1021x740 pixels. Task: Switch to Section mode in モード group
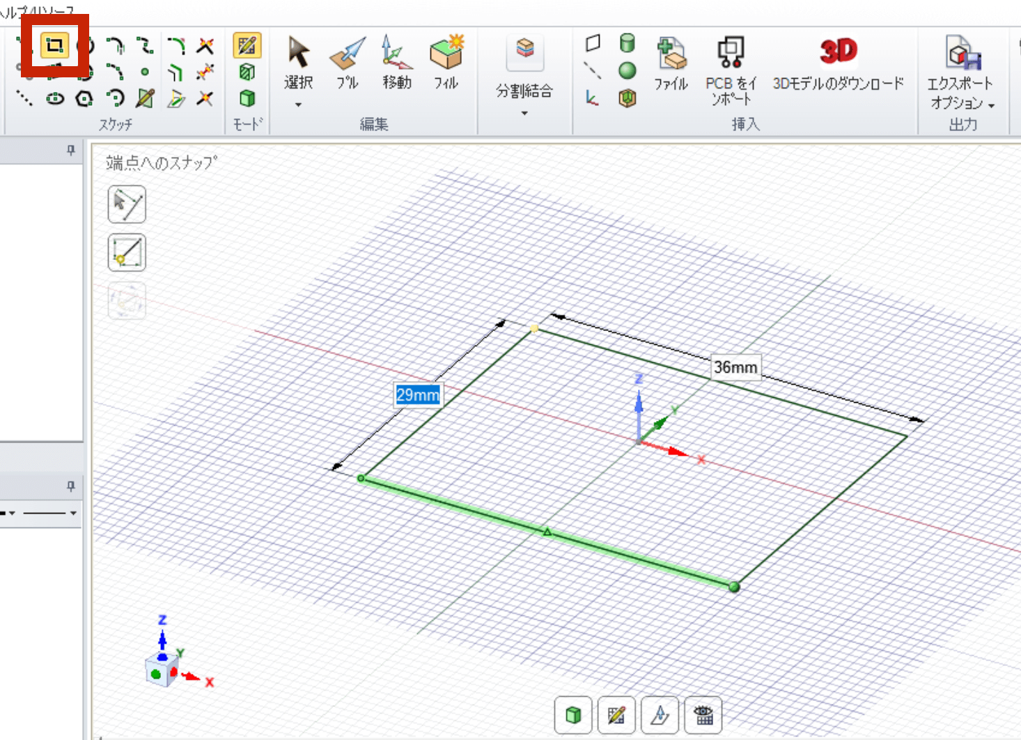pos(247,72)
